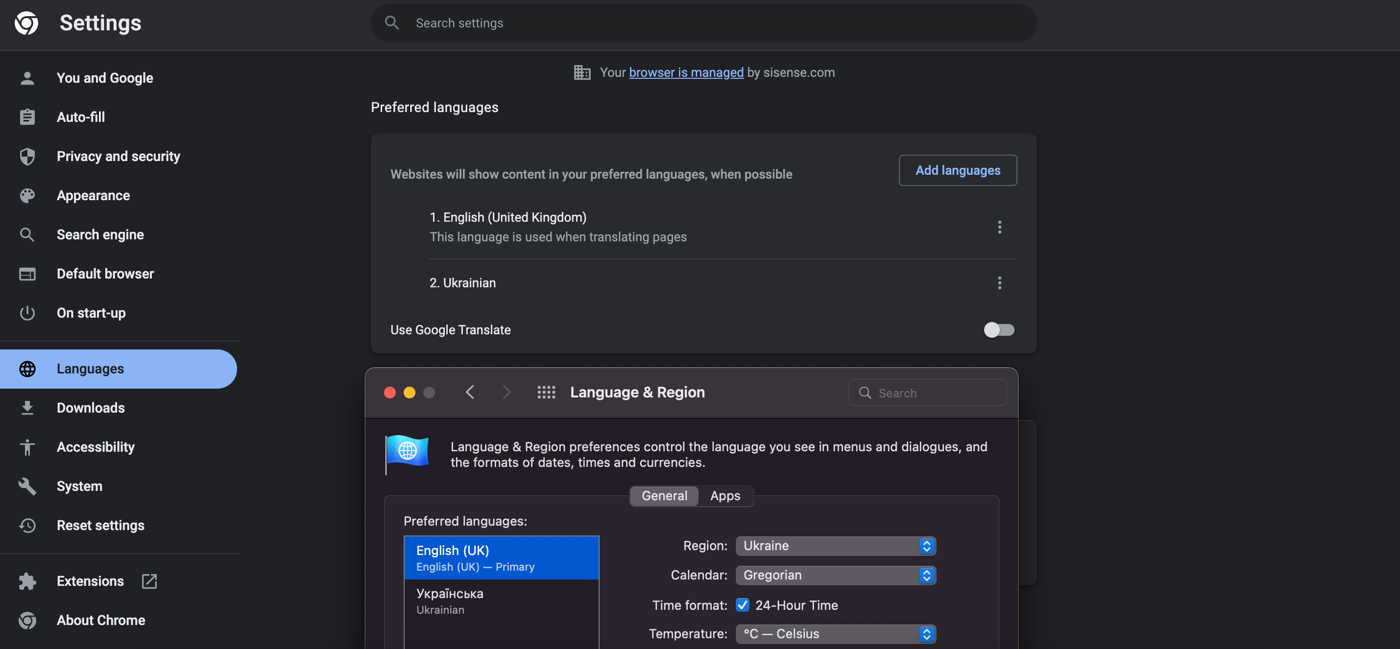The height and width of the screenshot is (649, 1400).
Task: Click the On start-up power icon
Action: pos(27,313)
